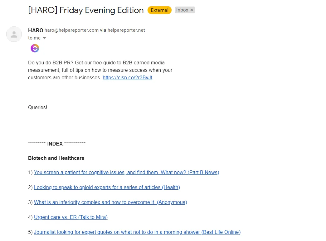Open the cisn.co/2r3BvJt link
Screen dimensions: 326x241
[128, 77]
